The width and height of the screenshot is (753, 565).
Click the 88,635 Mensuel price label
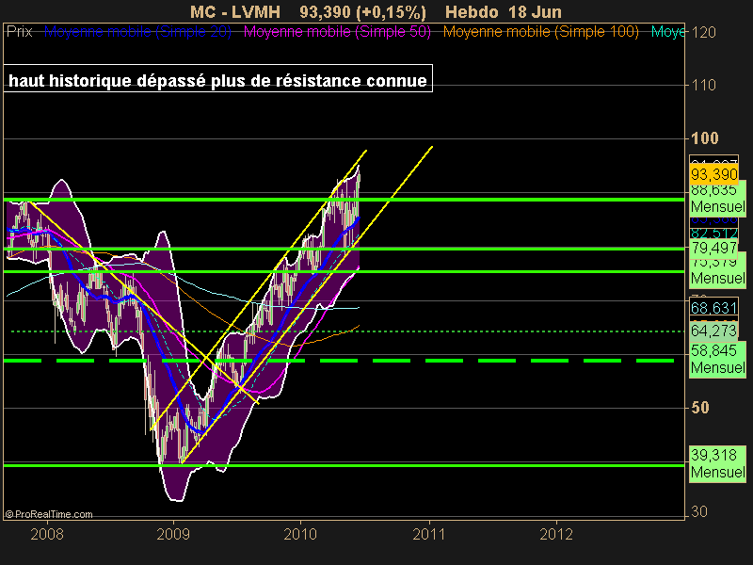[x=718, y=198]
